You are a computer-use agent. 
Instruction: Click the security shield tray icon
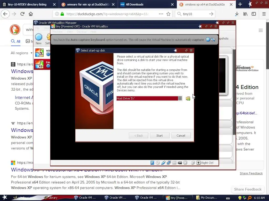click(240, 198)
